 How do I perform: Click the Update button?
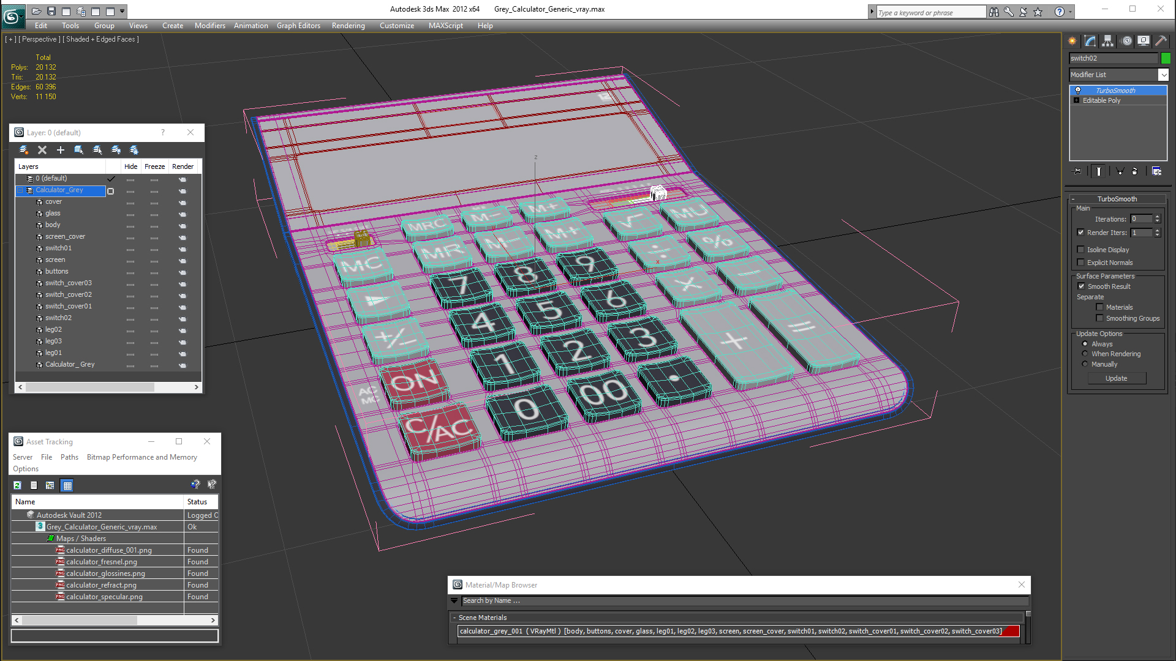pyautogui.click(x=1117, y=378)
